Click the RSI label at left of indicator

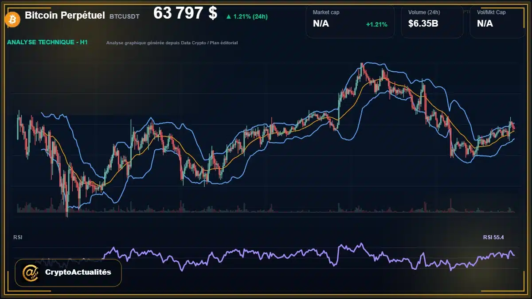pyautogui.click(x=18, y=237)
